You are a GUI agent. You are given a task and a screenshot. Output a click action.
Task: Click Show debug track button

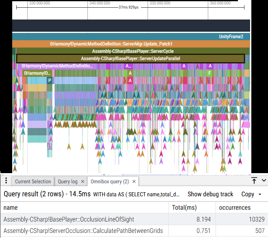210,194
